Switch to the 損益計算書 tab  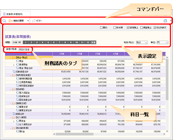tap(24, 49)
